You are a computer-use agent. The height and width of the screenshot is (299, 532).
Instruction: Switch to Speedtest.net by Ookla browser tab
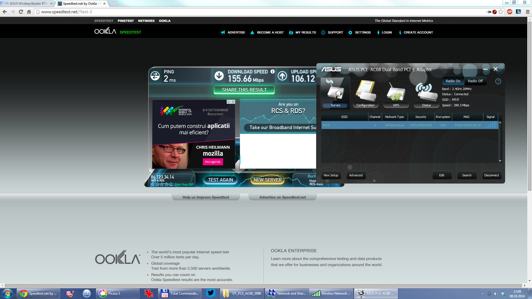click(x=82, y=4)
